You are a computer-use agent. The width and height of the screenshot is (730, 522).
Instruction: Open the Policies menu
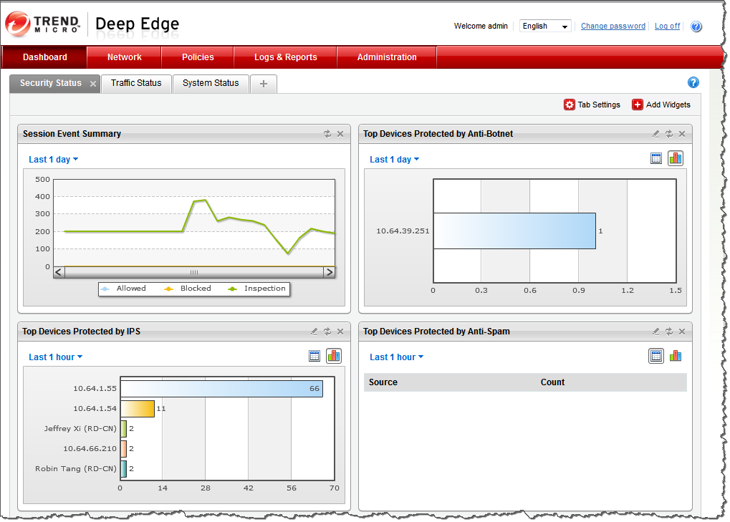pos(198,57)
